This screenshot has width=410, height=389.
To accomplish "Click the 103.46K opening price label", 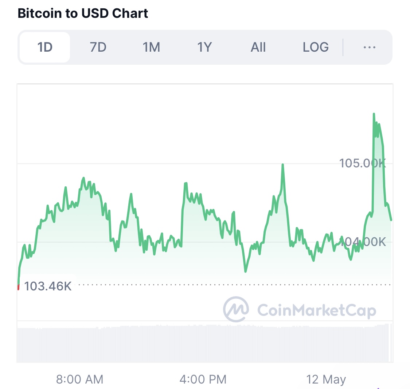I will pos(48,286).
